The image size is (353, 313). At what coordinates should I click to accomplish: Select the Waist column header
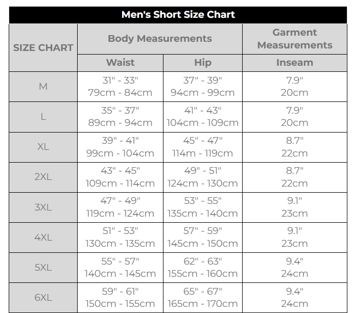tap(120, 63)
